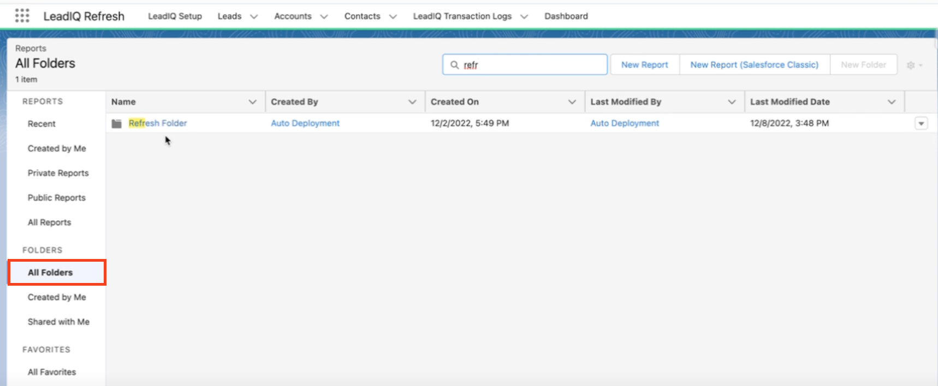Open the App Launcher grid icon

coord(22,16)
